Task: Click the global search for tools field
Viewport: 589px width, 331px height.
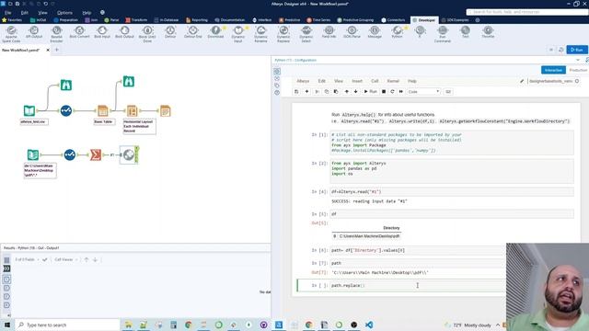Action: pos(527,12)
